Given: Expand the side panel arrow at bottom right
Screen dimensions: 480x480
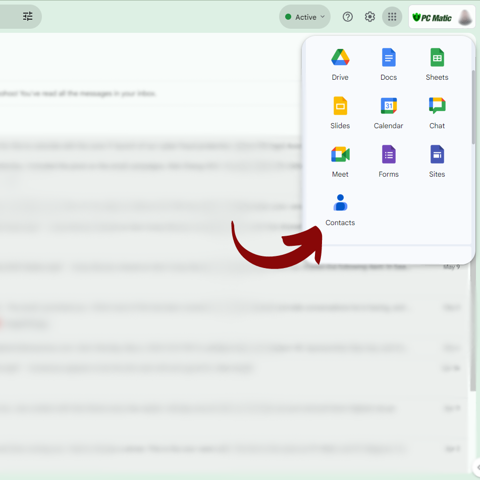Looking at the screenshot, I should pyautogui.click(x=476, y=467).
